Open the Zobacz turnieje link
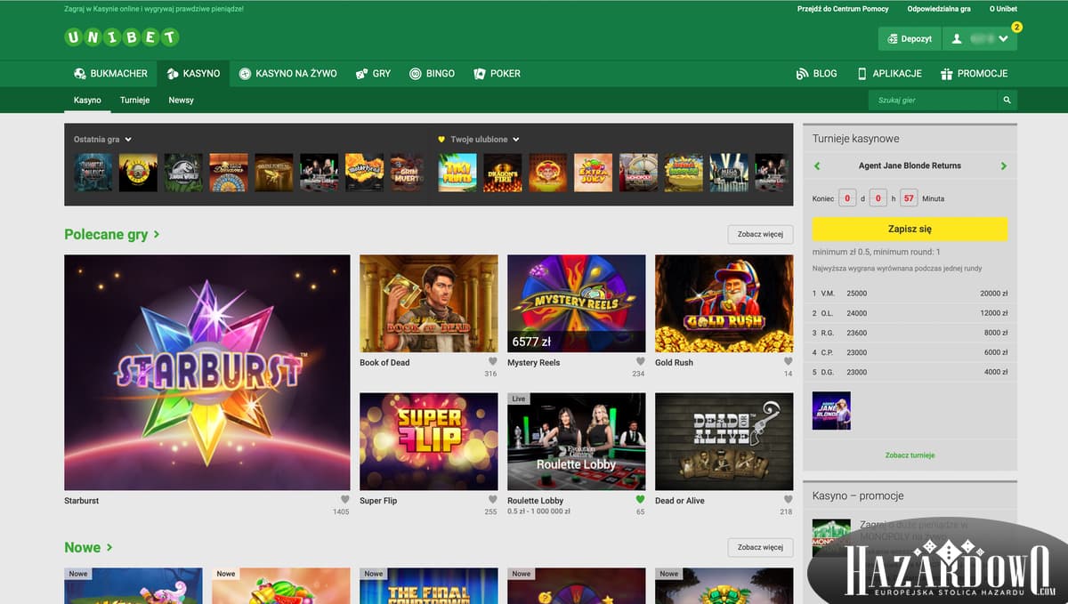 point(910,455)
